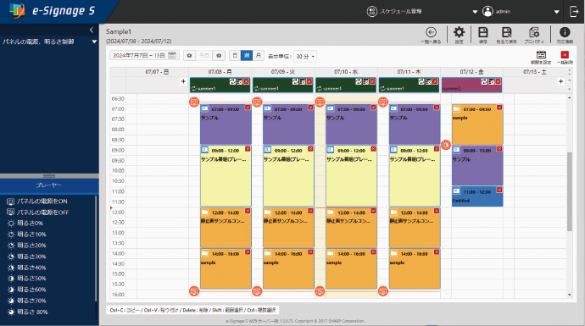Add a program to 07/07 Sunday with plus
Screen dimensions: 585x326
tap(183, 81)
